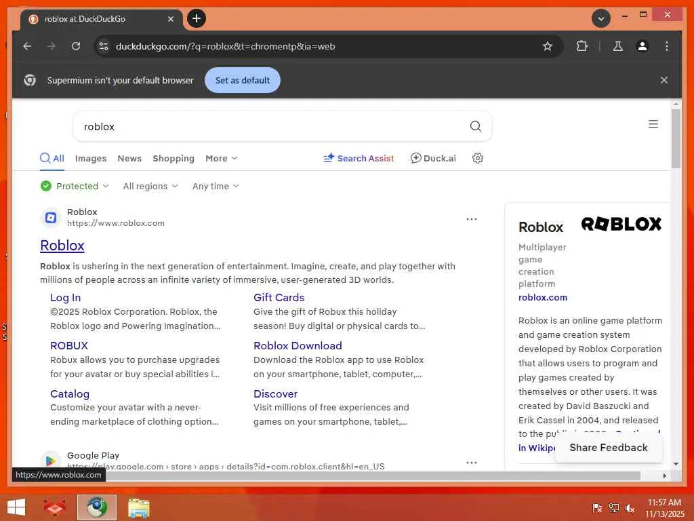Click the search magnifier icon in the search box

click(x=475, y=126)
